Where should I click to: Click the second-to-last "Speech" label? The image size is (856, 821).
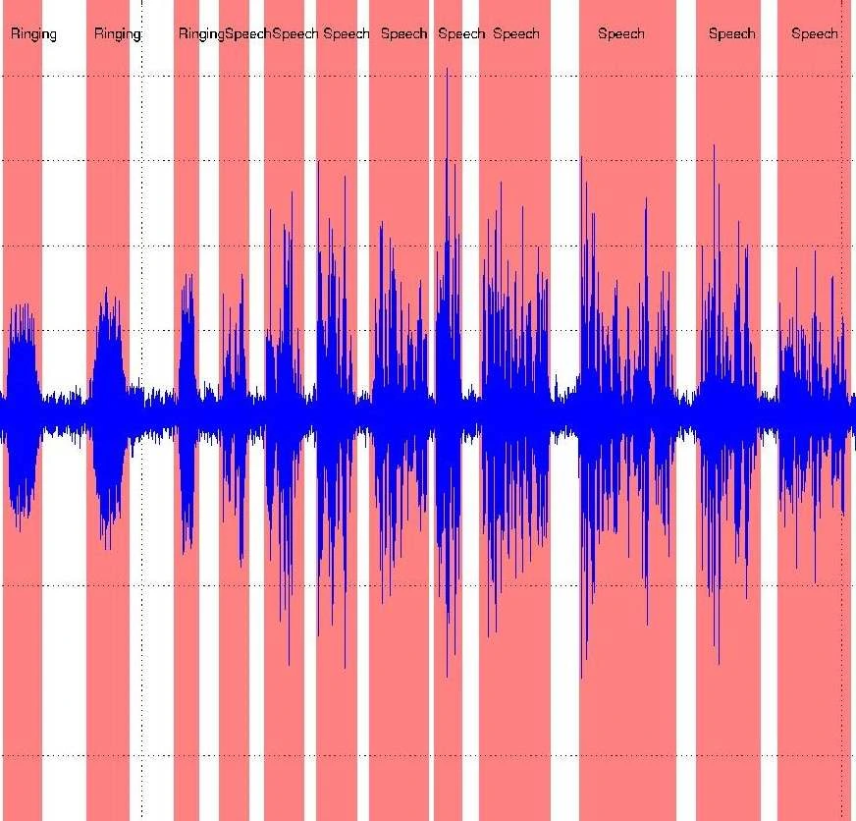[x=731, y=34]
